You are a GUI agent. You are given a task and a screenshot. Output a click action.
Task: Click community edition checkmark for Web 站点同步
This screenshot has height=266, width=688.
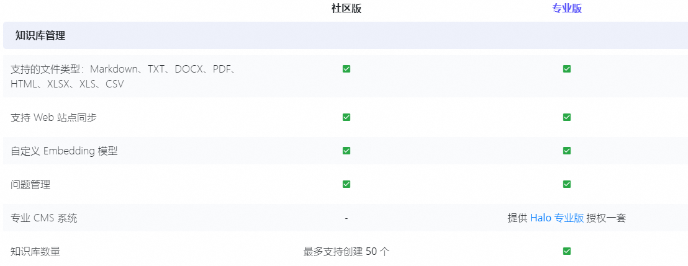[346, 117]
